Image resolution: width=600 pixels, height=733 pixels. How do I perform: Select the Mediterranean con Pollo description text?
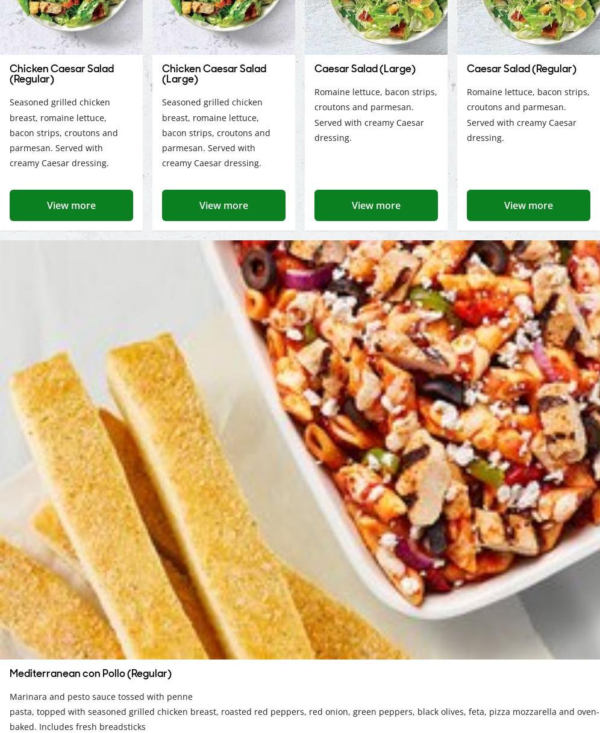point(304,711)
